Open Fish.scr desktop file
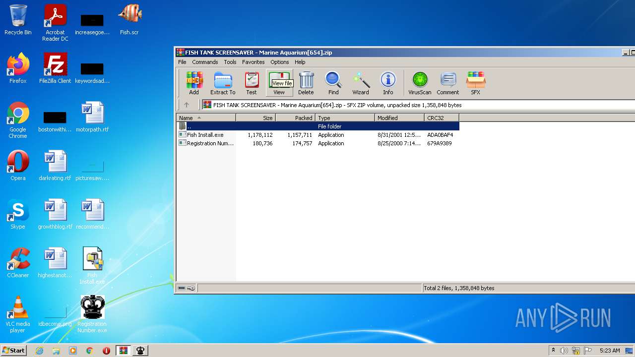This screenshot has height=357, width=635. coord(129,20)
